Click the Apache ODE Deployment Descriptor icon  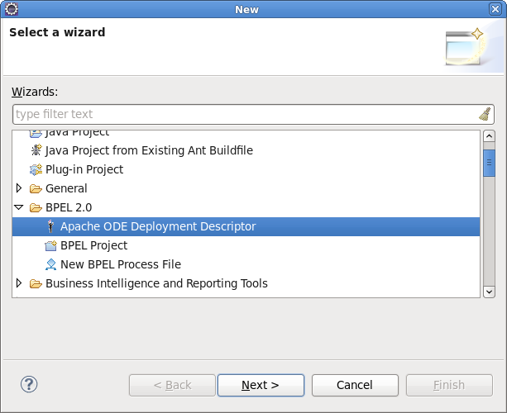click(x=50, y=226)
